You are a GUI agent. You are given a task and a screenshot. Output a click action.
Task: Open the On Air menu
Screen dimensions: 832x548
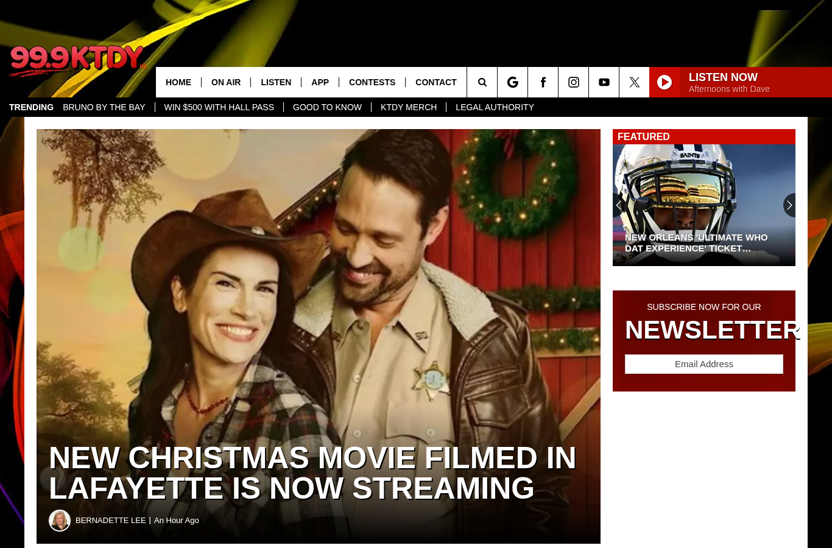(226, 82)
